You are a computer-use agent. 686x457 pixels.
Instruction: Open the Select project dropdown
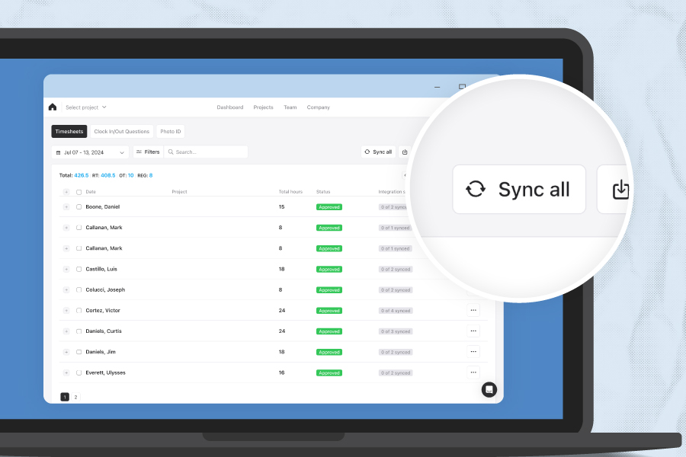85,107
